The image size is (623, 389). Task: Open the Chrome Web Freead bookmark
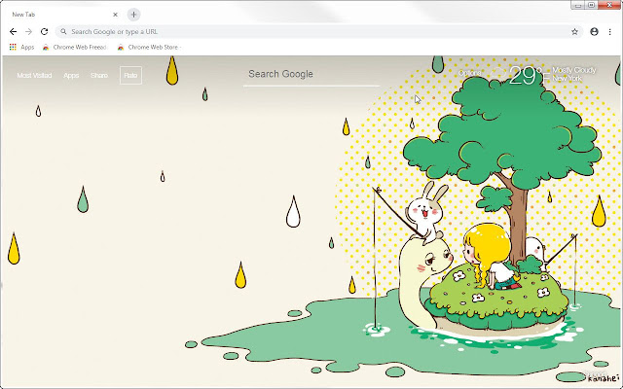tap(75, 48)
